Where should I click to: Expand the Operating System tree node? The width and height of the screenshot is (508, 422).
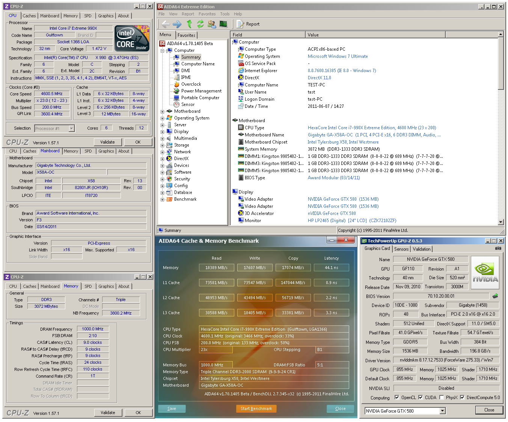pyautogui.click(x=162, y=118)
